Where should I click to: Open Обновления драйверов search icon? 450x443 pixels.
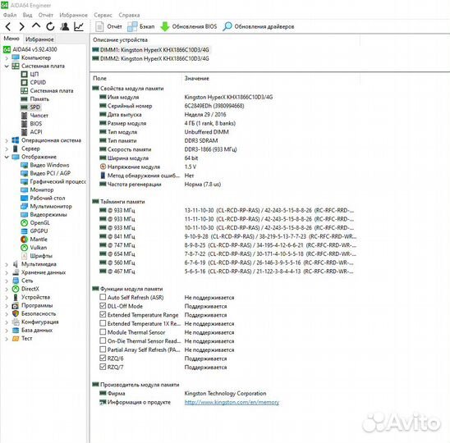259,27
